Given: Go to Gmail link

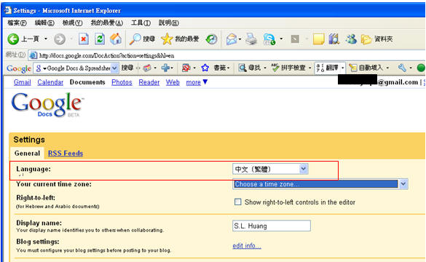Looking at the screenshot, I should tap(23, 82).
